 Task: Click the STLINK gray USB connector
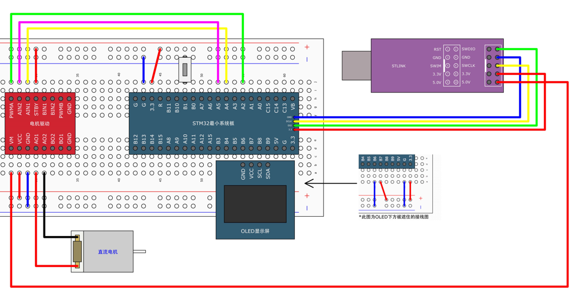pyautogui.click(x=357, y=65)
